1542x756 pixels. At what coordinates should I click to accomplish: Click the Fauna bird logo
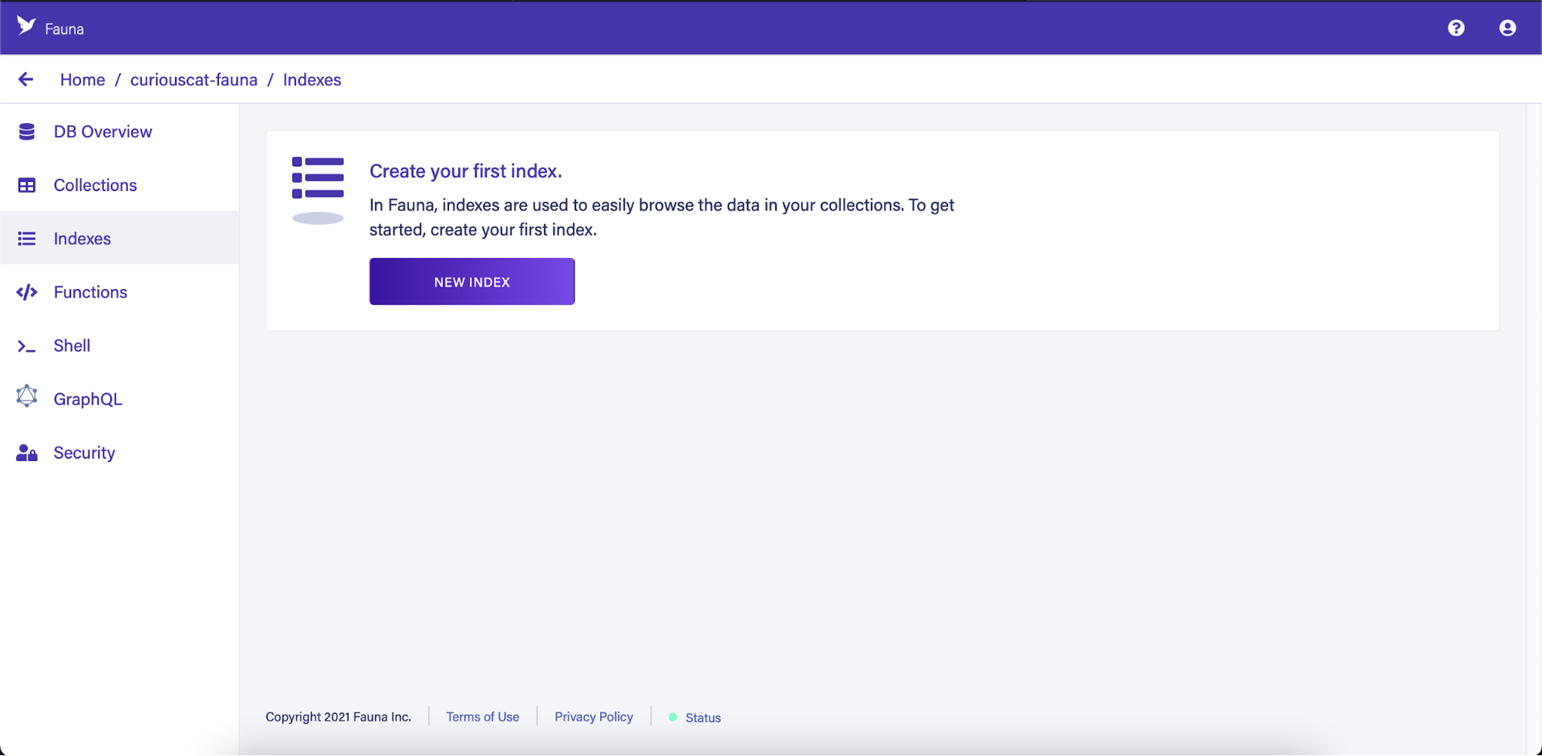point(27,25)
